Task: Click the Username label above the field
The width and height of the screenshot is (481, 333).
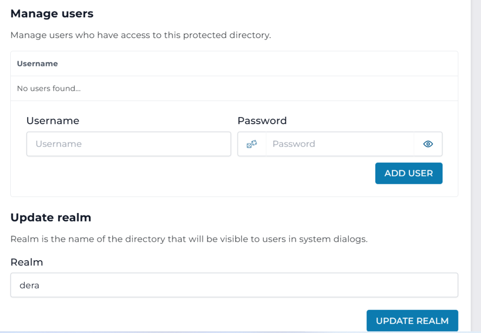Action: (53, 120)
